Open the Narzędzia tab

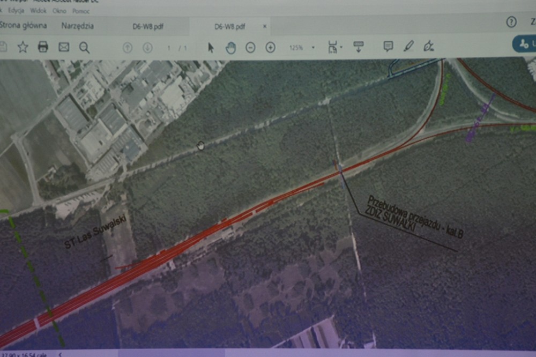click(77, 26)
